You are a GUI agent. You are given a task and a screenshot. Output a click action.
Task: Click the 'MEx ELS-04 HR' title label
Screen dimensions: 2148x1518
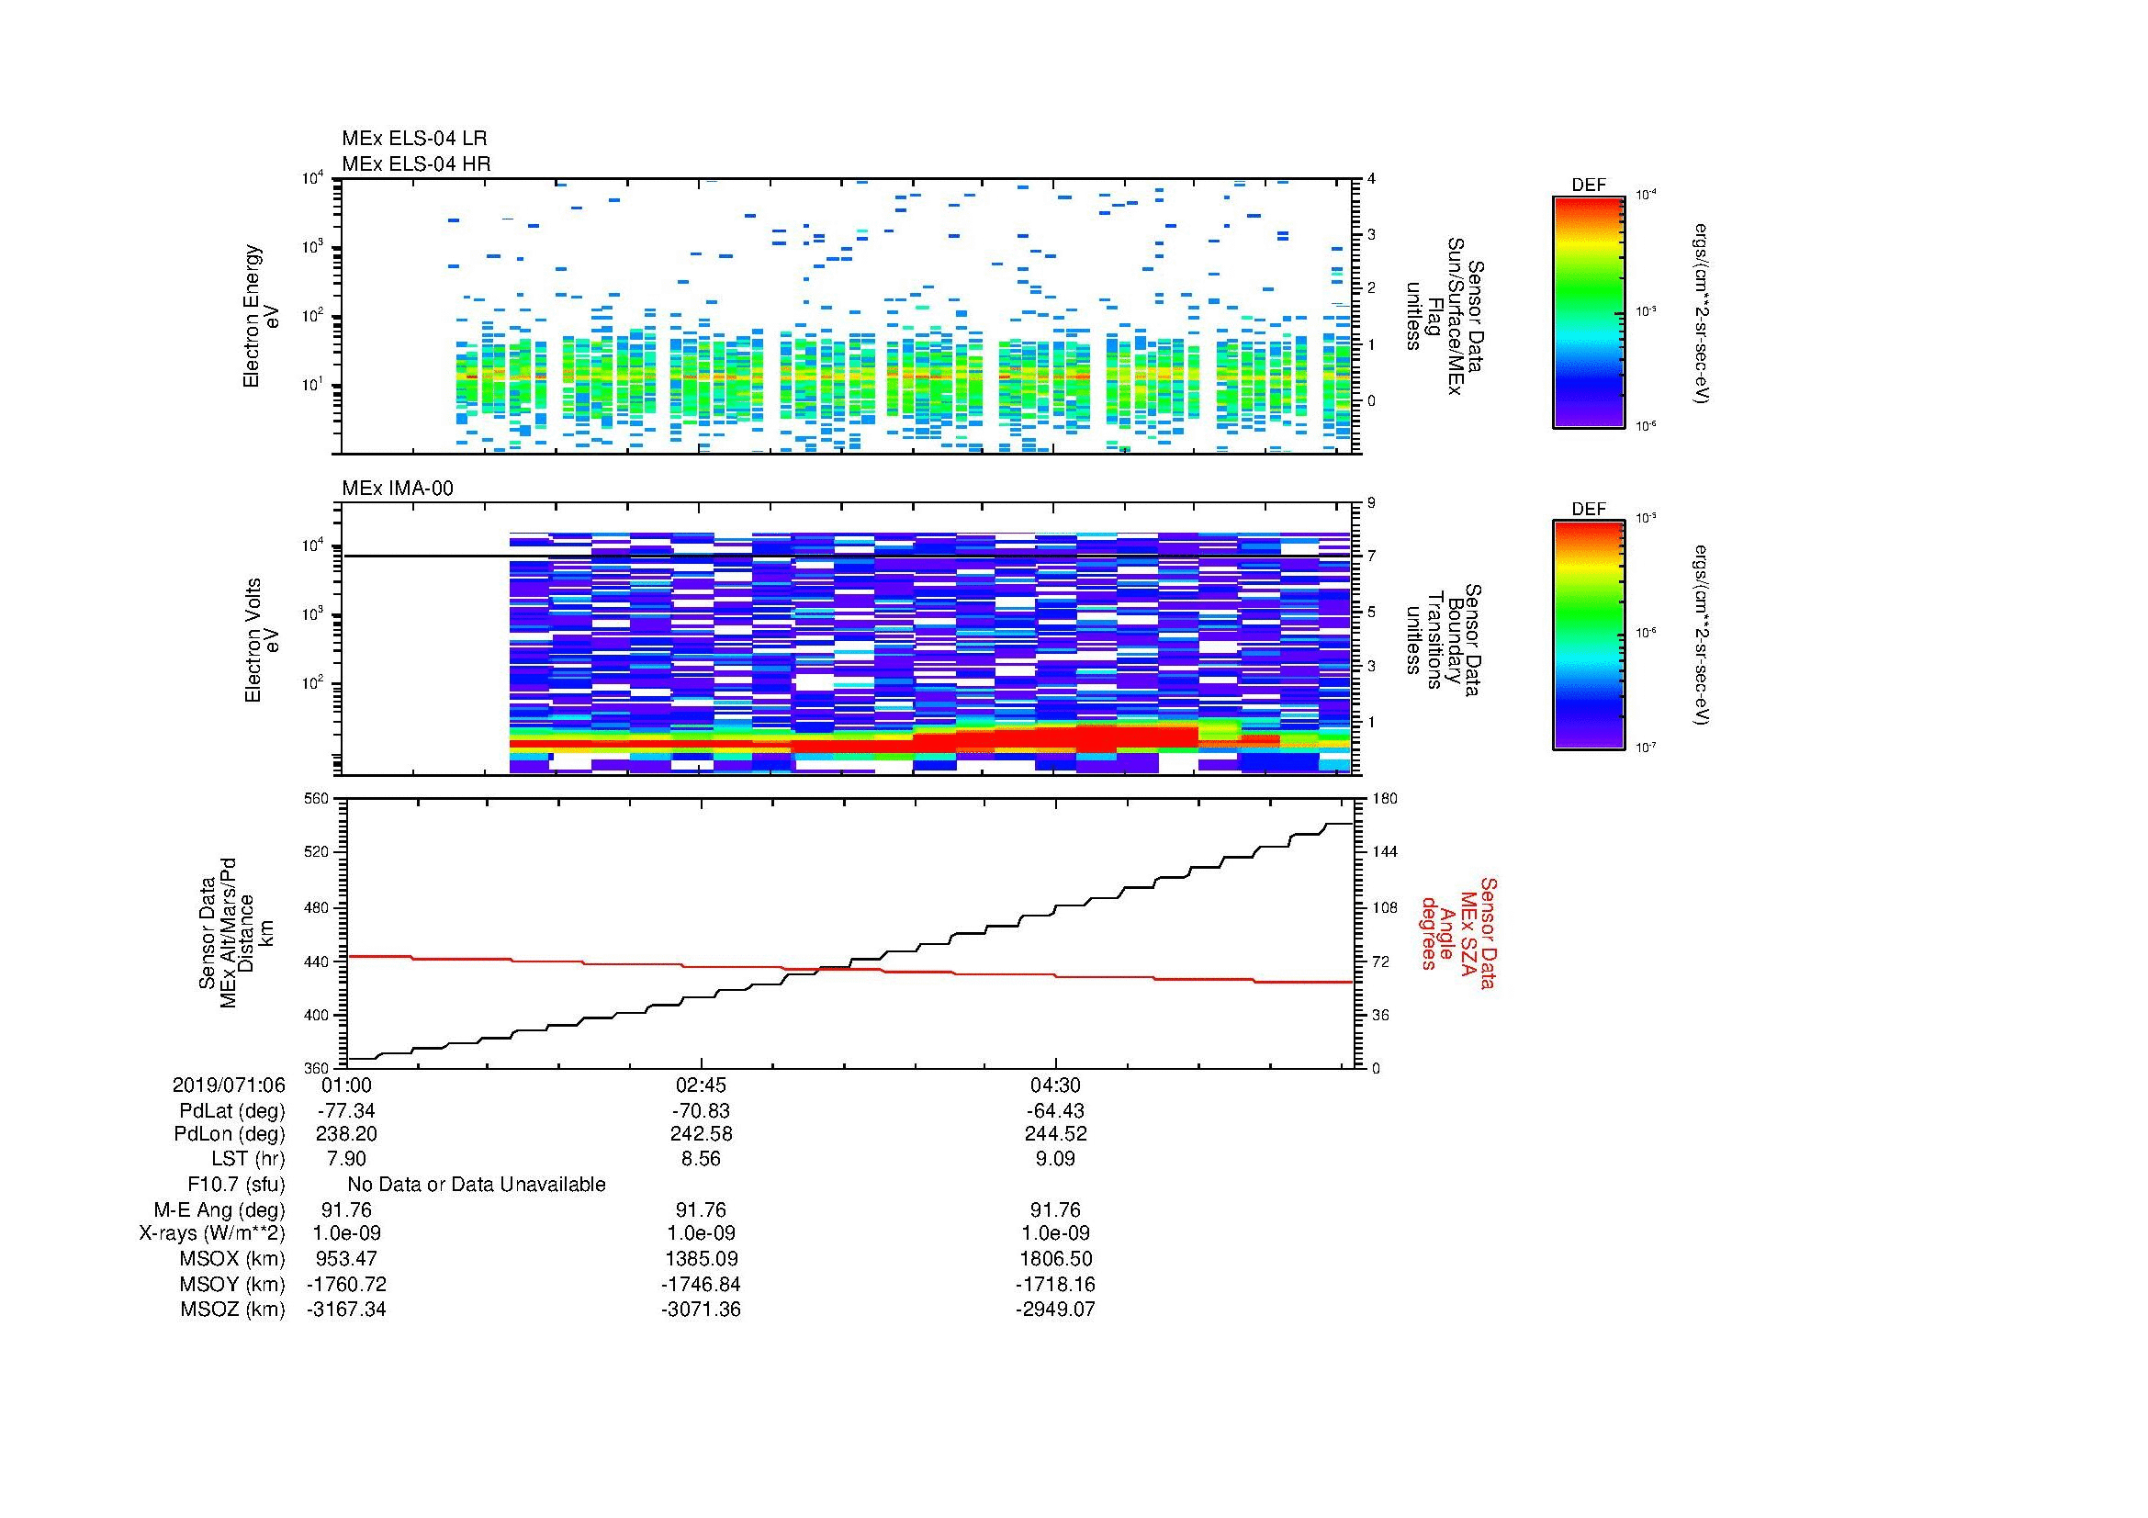pos(415,163)
